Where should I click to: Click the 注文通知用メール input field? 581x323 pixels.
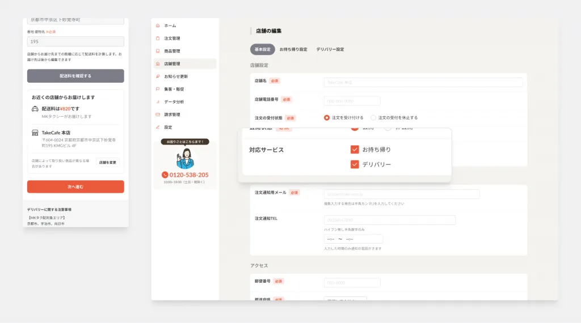pyautogui.click(x=402, y=194)
